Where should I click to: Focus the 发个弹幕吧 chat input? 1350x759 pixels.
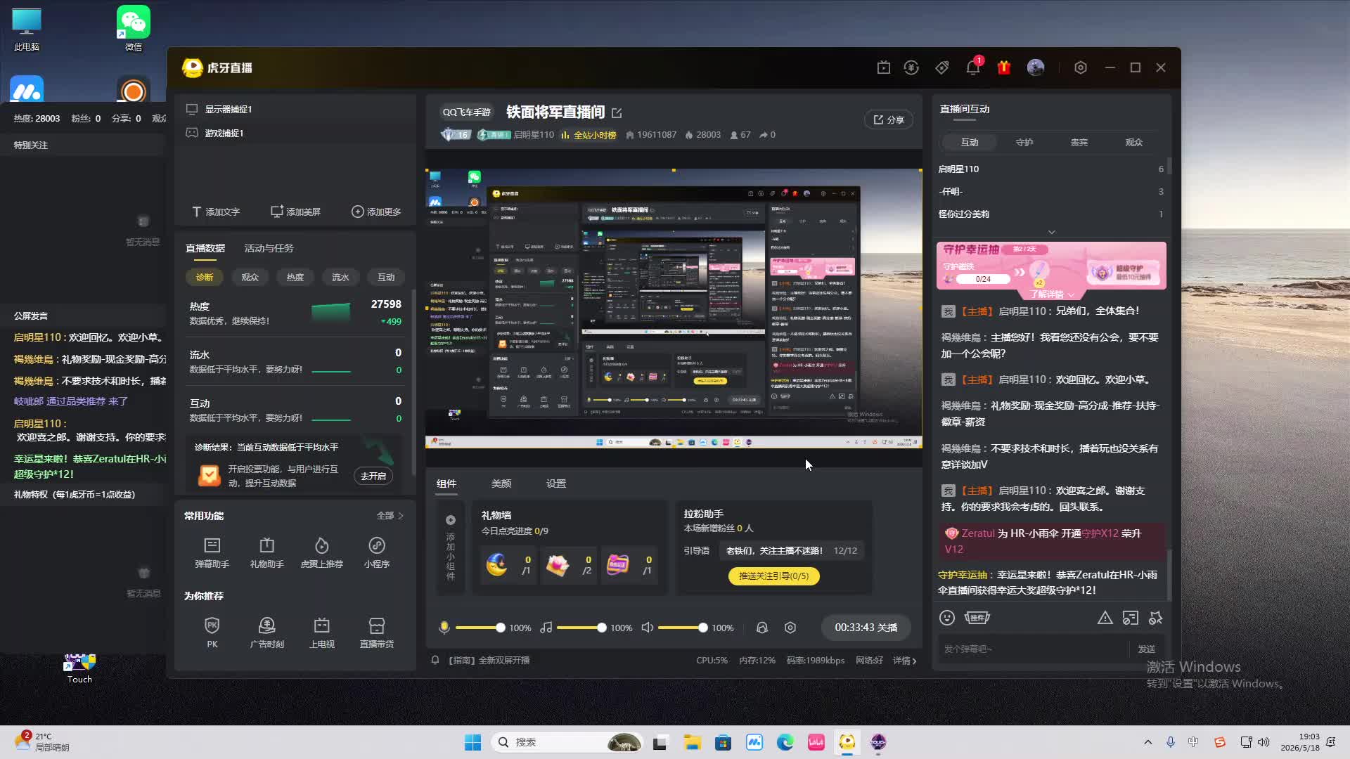click(x=1033, y=649)
